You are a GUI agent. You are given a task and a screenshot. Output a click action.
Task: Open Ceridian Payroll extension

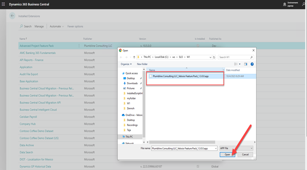coord(28,117)
